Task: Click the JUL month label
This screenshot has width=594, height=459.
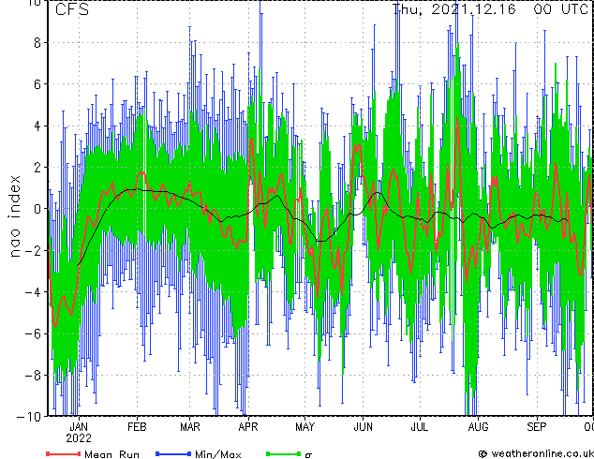Action: (420, 427)
